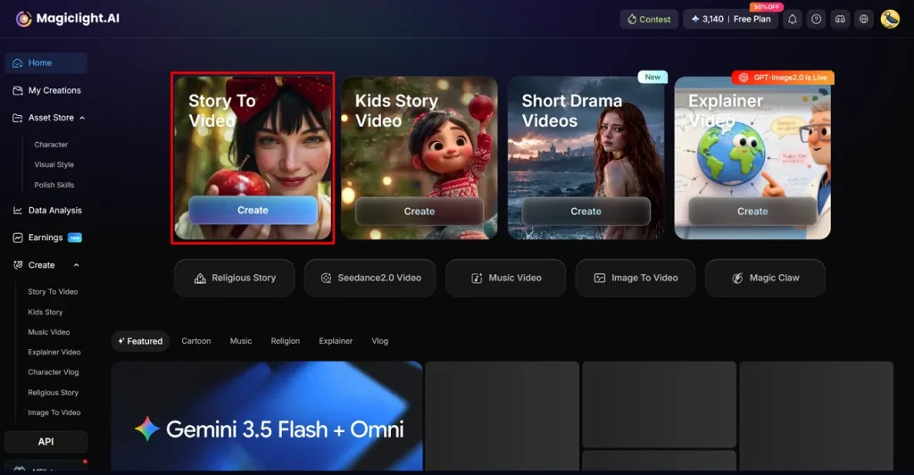Open Visual Style under Asset Store
914x475 pixels.
[54, 165]
